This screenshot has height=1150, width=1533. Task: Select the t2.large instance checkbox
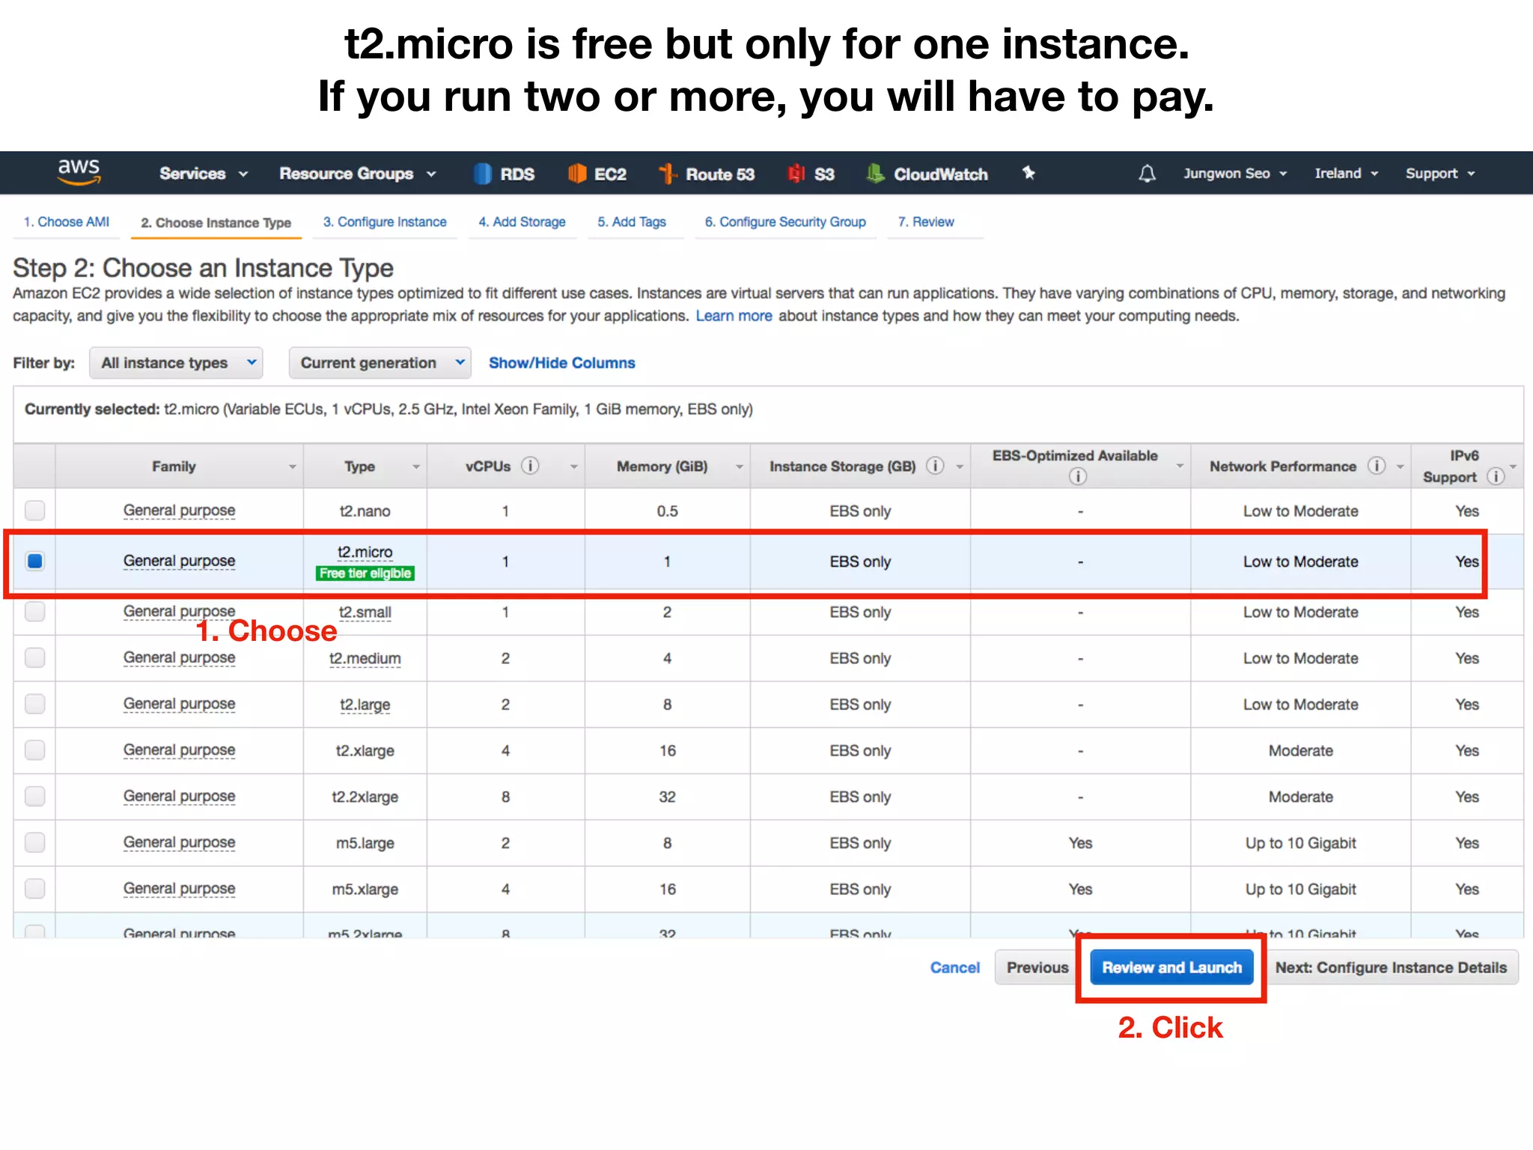(35, 704)
